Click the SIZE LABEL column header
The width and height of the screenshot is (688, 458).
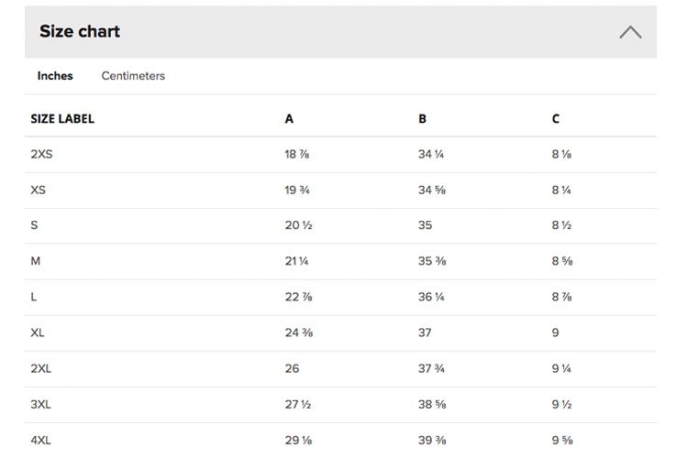coord(62,119)
